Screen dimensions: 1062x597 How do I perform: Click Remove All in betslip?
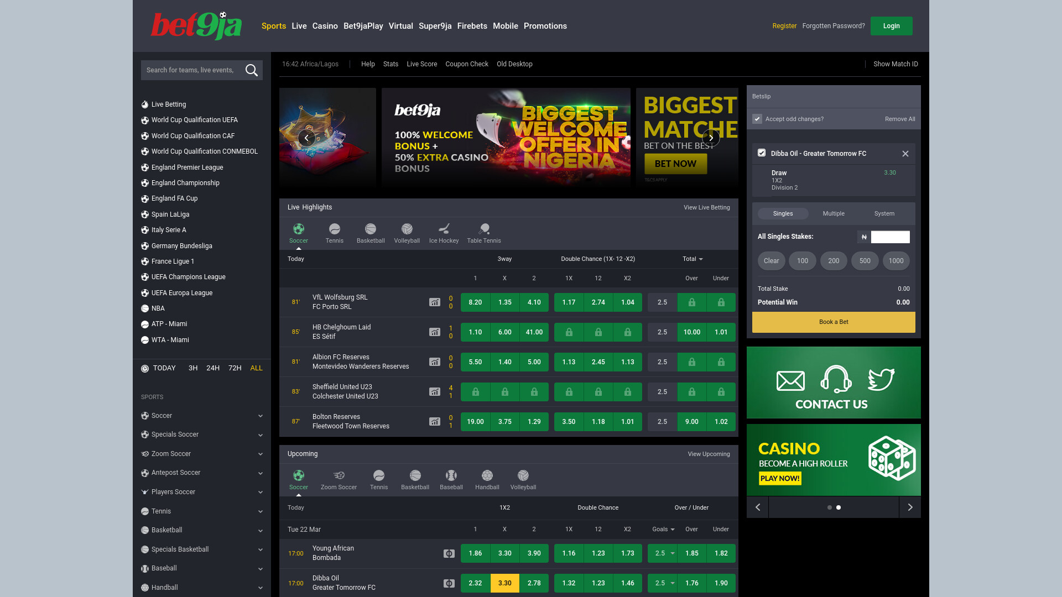tap(900, 119)
